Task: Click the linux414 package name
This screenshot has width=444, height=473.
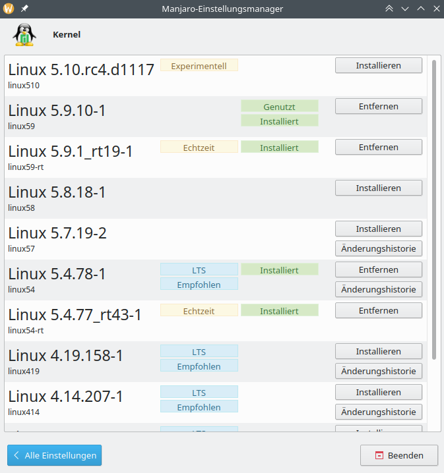Action: tap(24, 412)
